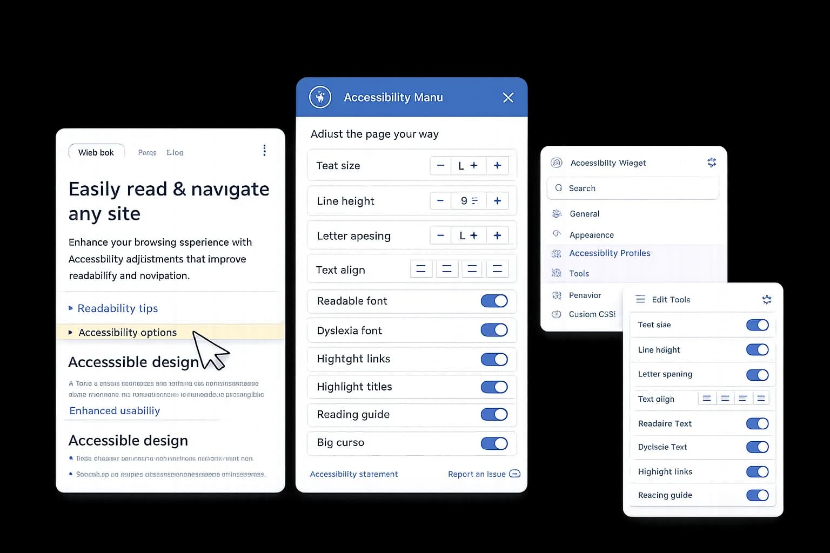Toggle the Reading guide switch
830x553 pixels.
pos(494,414)
